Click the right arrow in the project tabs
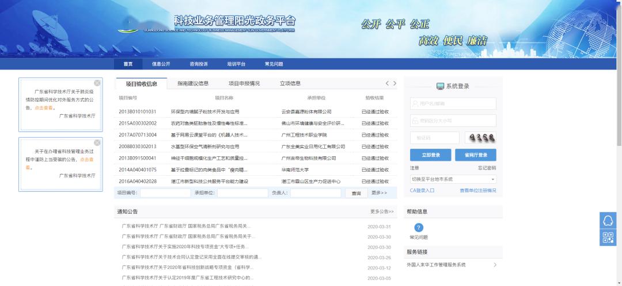 click(395, 84)
